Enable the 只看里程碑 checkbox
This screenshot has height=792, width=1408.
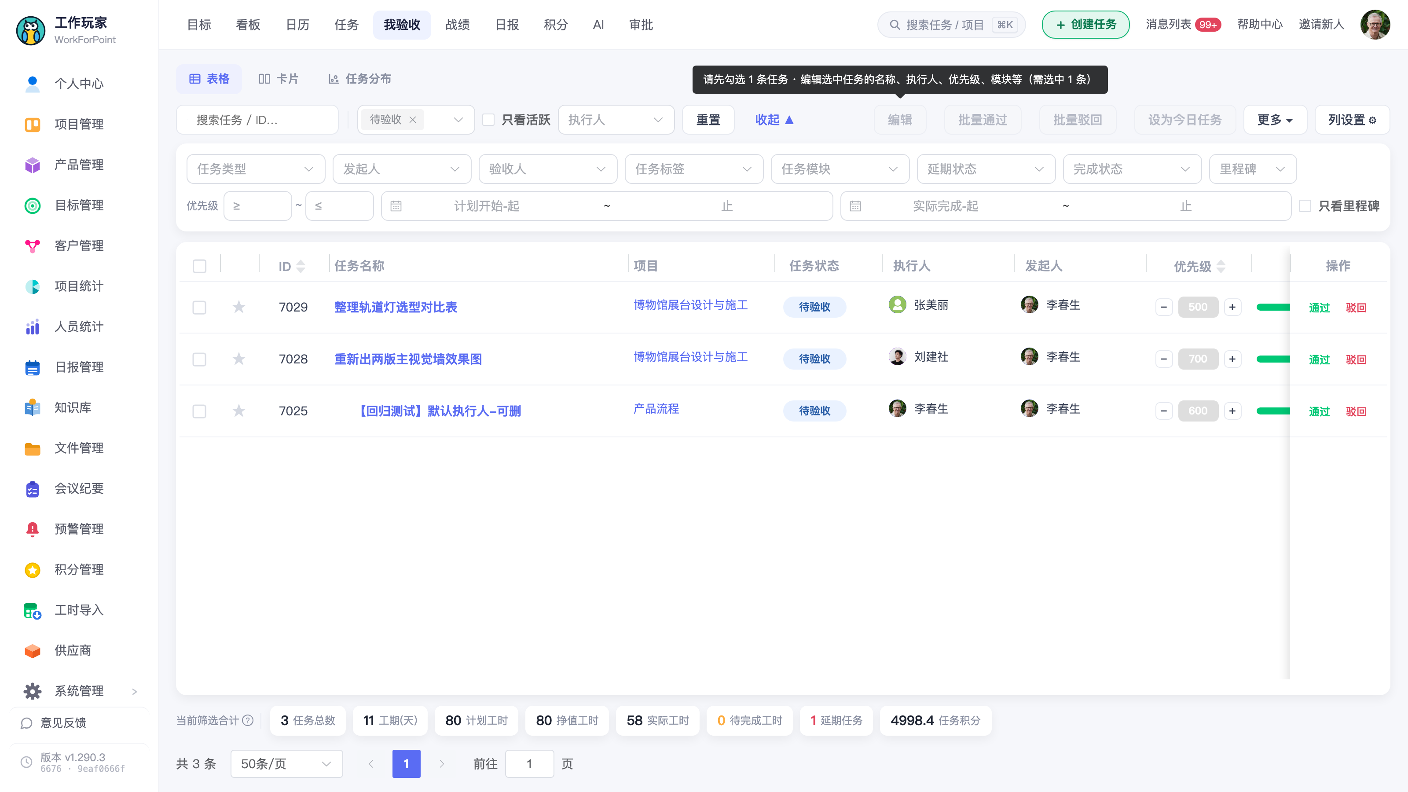[1305, 206]
